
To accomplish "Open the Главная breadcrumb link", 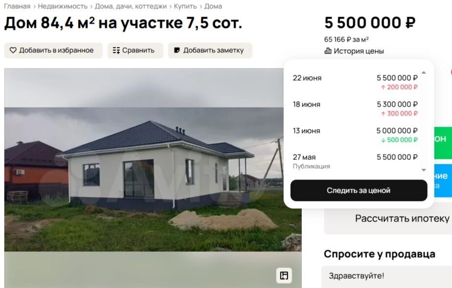I will [17, 6].
